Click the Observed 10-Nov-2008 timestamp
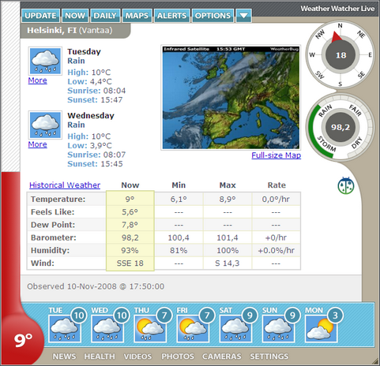This screenshot has width=380, height=366. [96, 286]
